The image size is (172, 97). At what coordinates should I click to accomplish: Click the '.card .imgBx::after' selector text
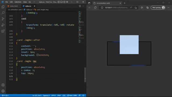[x=28, y=40]
